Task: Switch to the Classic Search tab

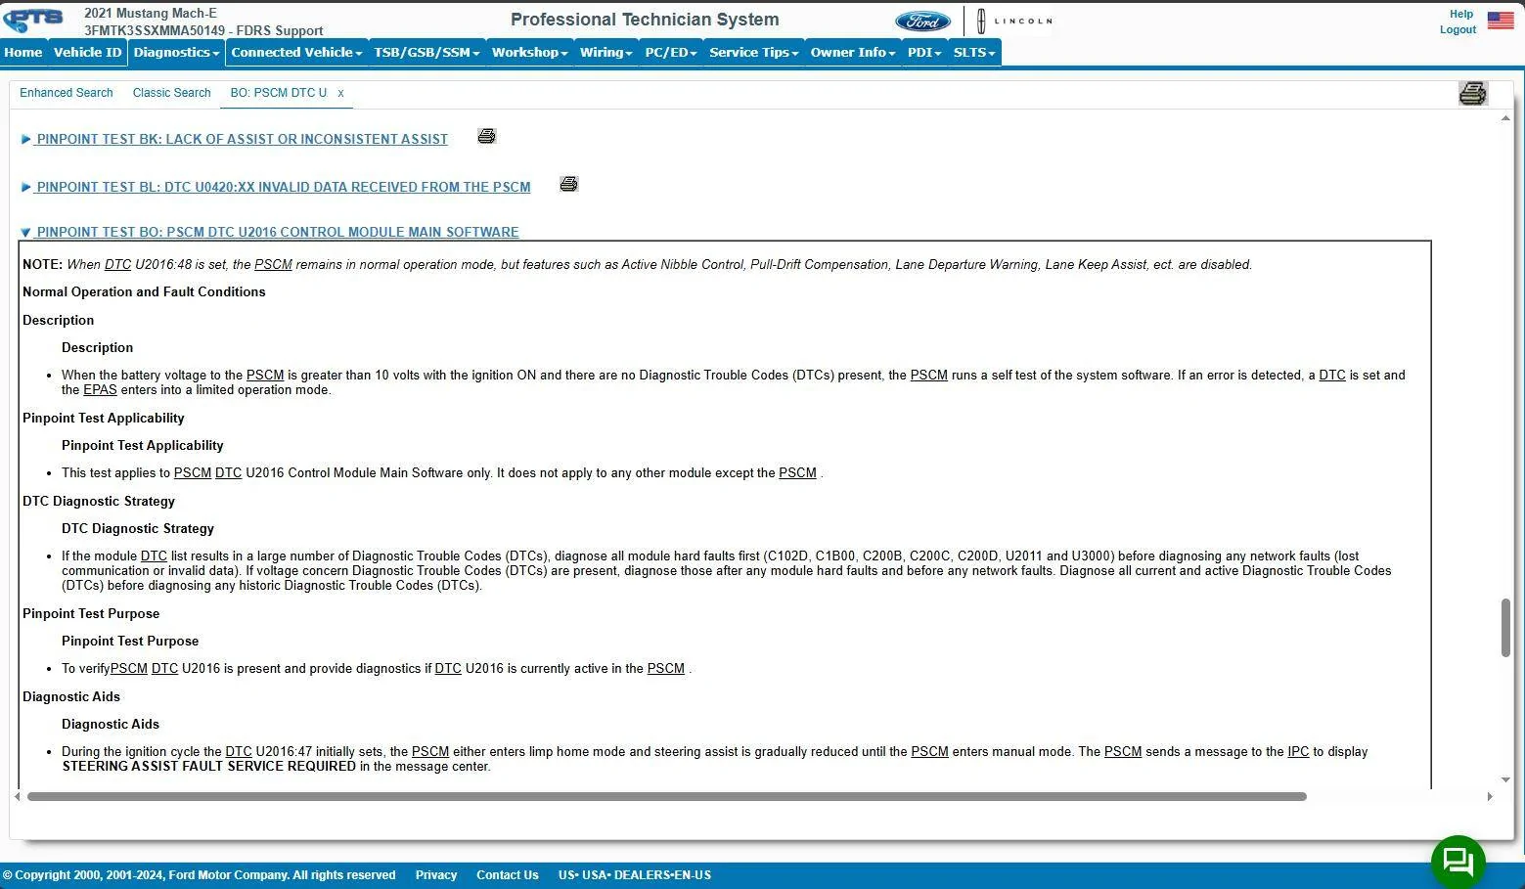Action: 172,93
